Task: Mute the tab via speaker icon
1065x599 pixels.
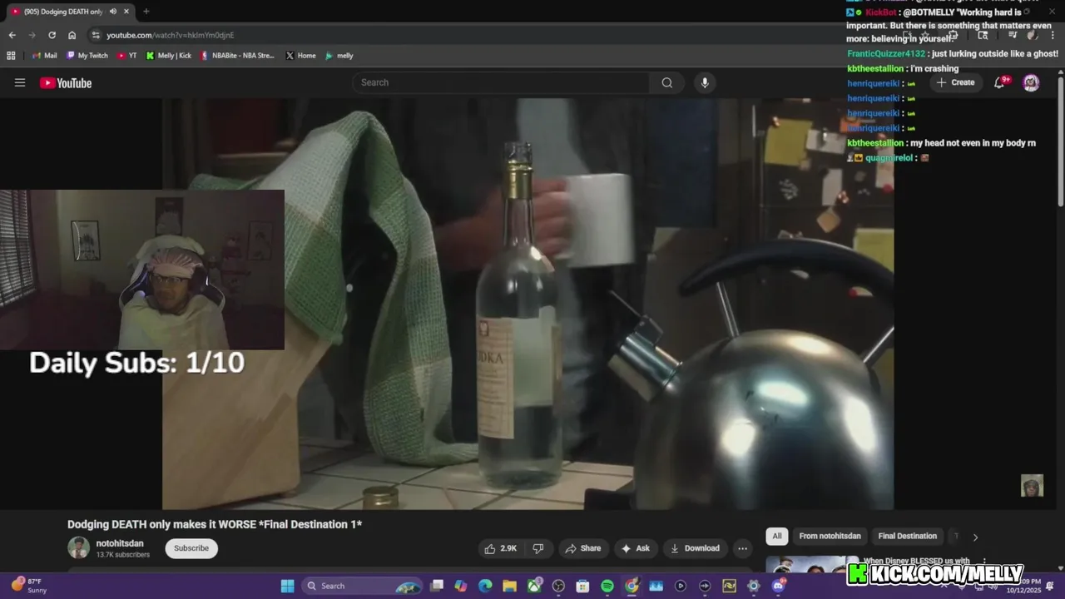Action: point(112,12)
